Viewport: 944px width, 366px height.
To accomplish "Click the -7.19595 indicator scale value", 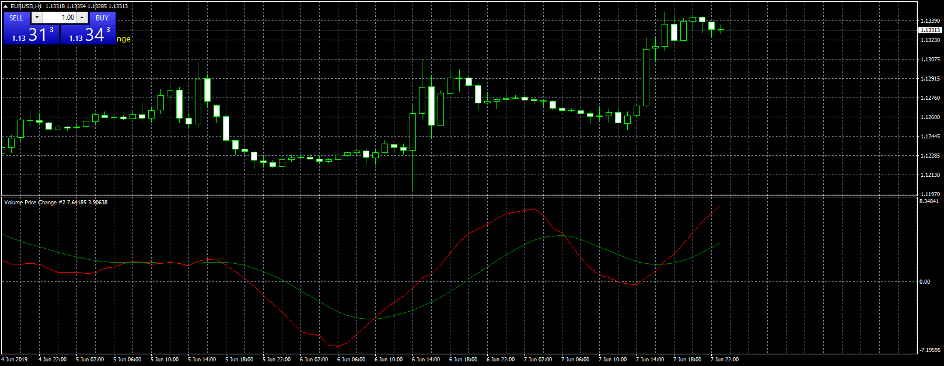I will point(930,350).
